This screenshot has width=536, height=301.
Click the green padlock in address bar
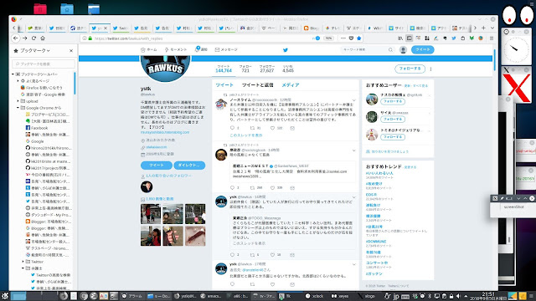90,38
